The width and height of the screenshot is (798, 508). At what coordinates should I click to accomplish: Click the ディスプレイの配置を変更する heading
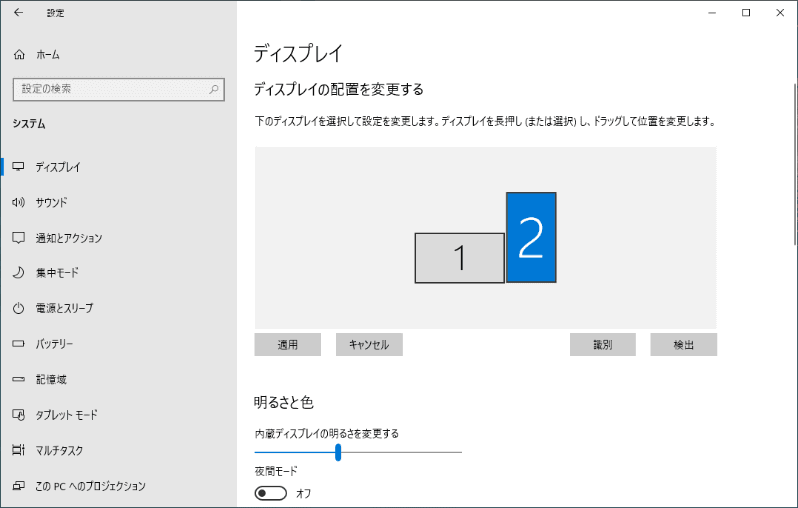[339, 90]
